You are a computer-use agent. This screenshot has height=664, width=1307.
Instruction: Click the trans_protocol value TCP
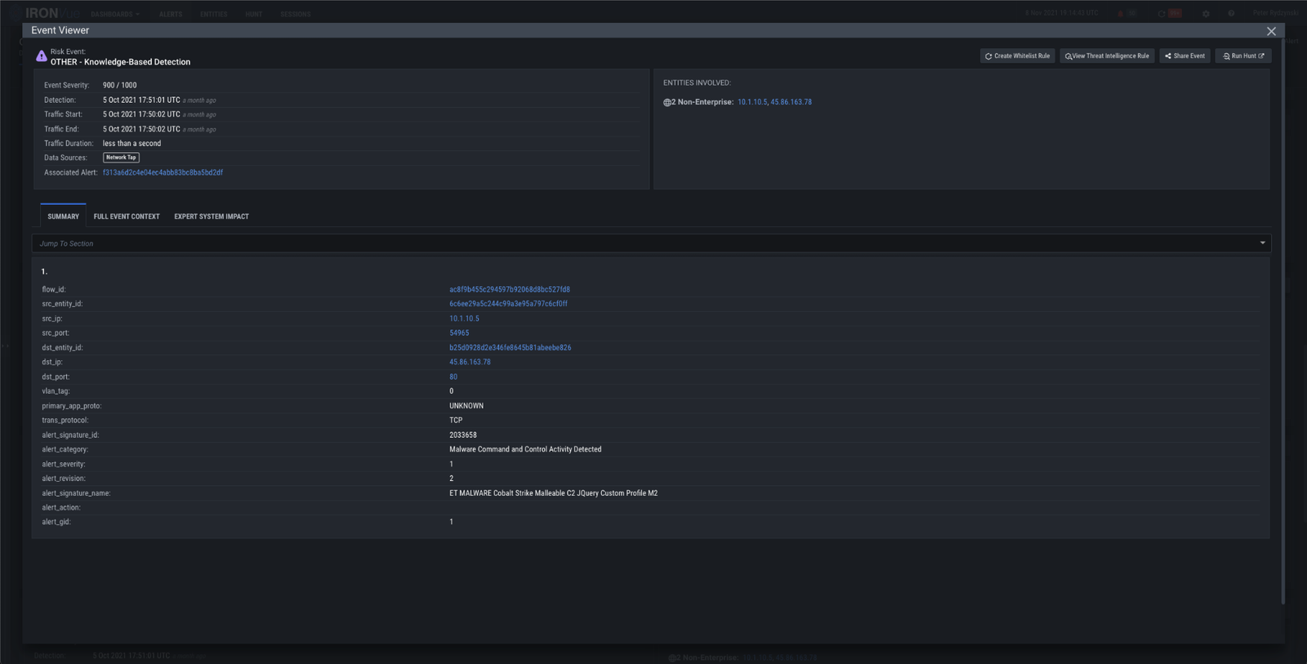[456, 421]
